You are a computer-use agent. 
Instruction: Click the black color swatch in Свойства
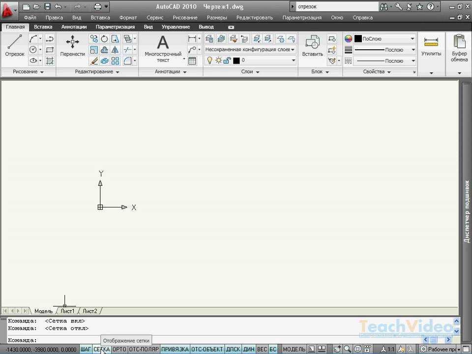[358, 38]
